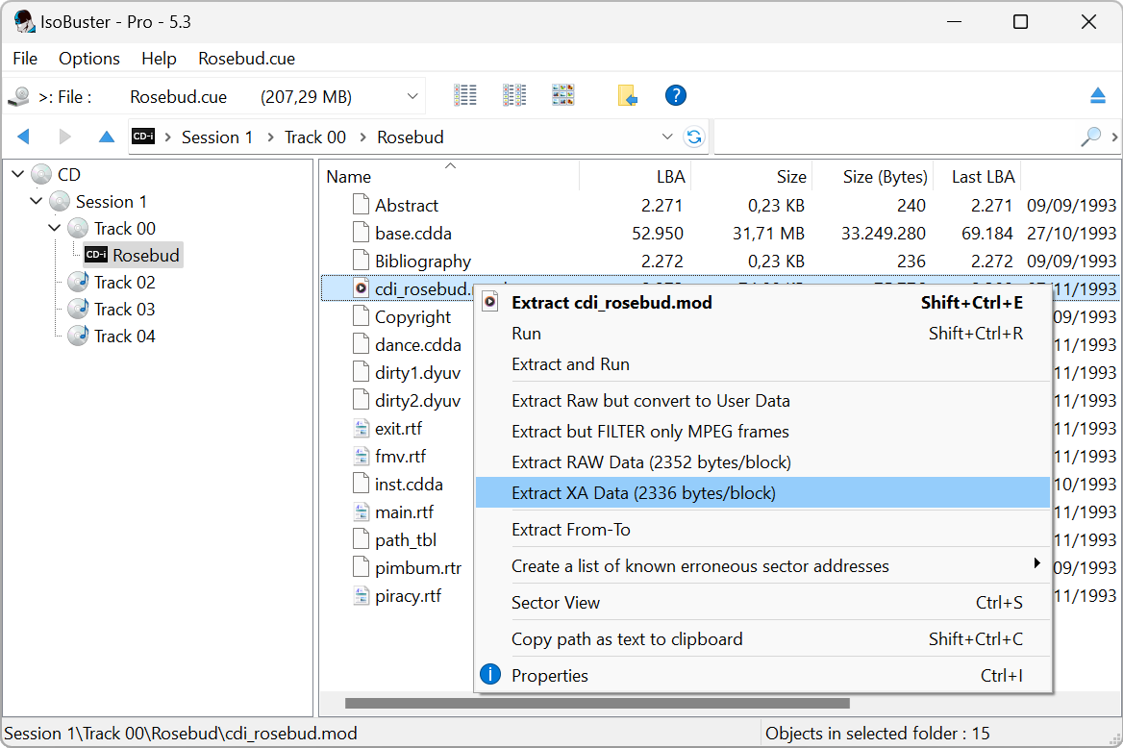This screenshot has height=748, width=1123.
Task: Sort by the Size (Bytes) column header
Action: (x=872, y=176)
